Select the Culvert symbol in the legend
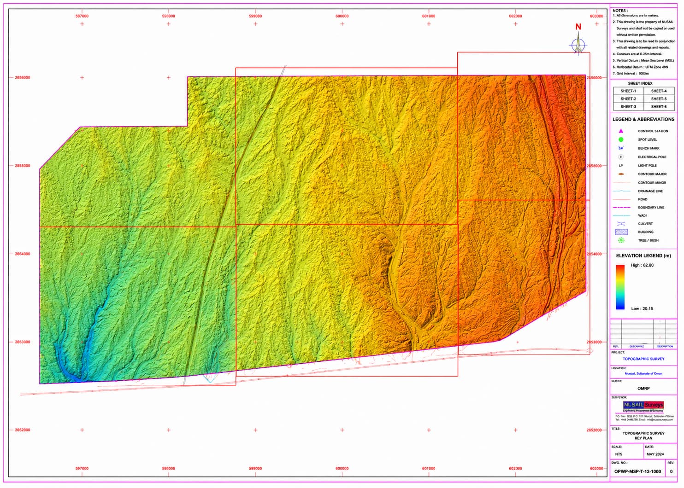This screenshot has width=684, height=488. point(621,224)
